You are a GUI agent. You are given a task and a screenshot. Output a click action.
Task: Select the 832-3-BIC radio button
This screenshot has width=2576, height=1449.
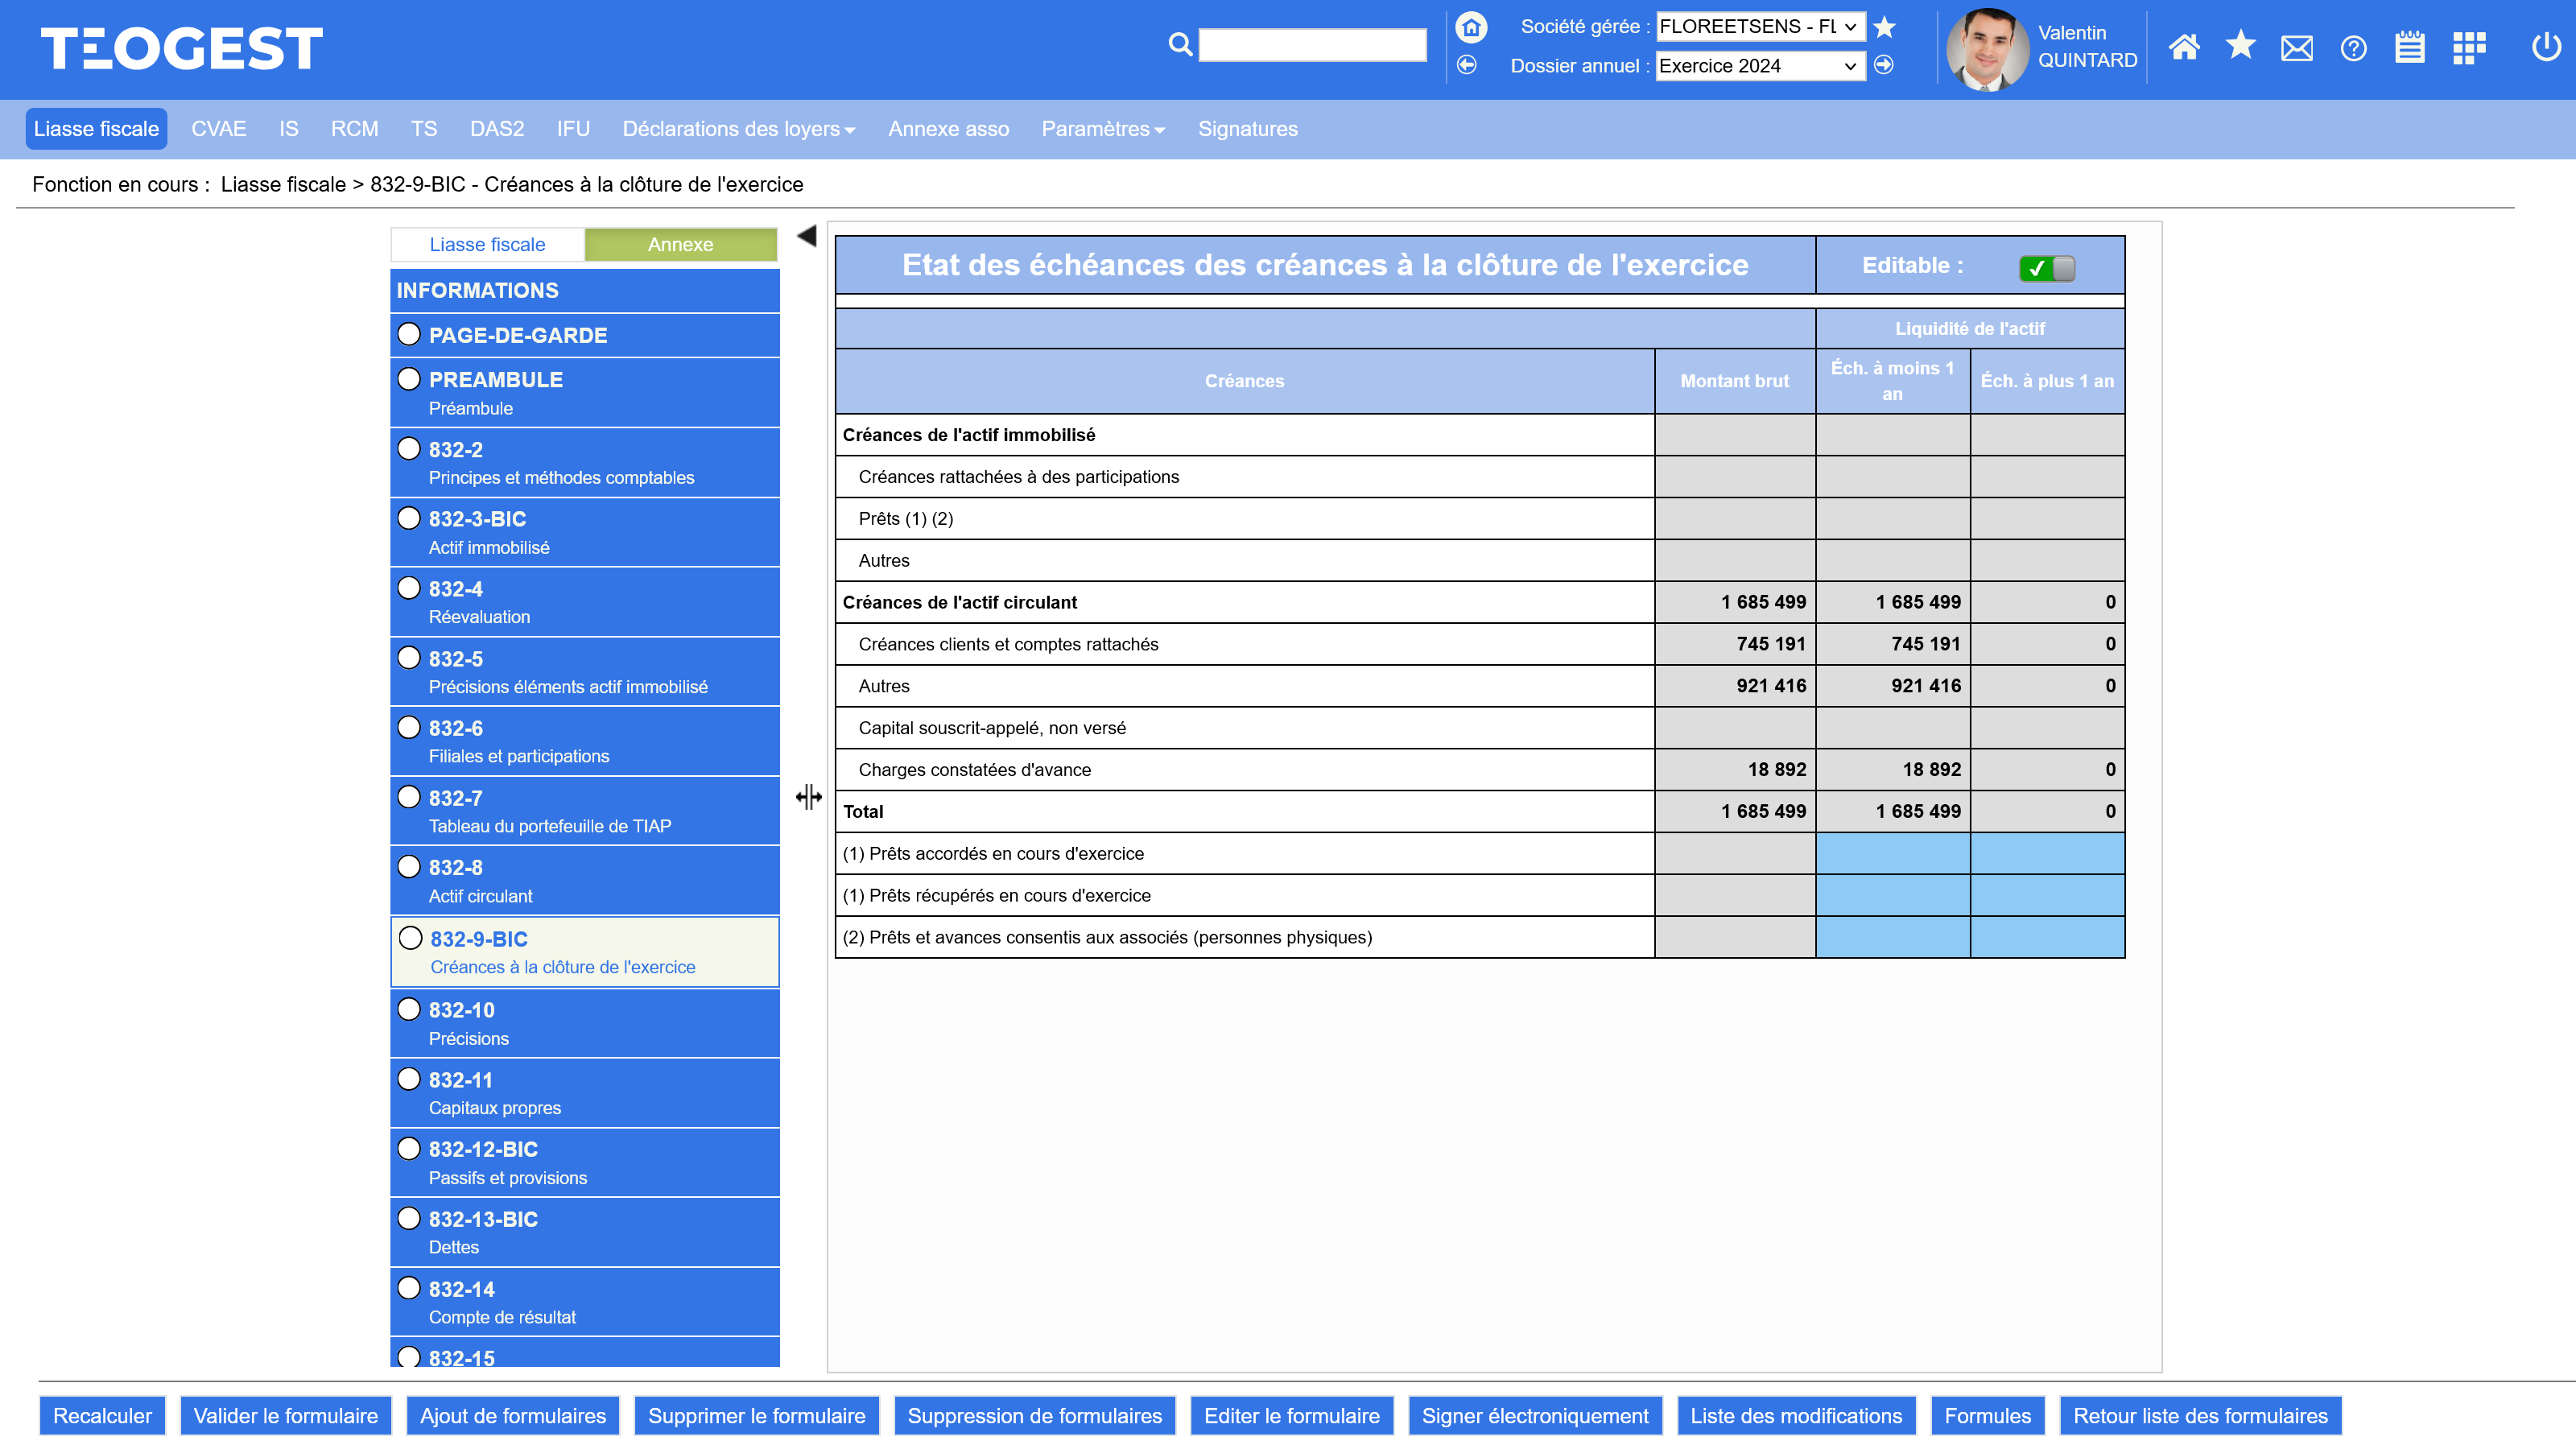[409, 518]
